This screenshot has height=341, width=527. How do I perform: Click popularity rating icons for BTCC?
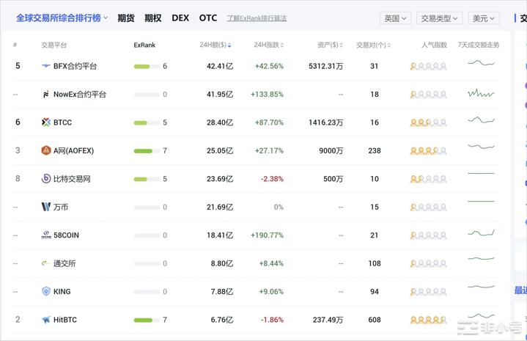(428, 122)
